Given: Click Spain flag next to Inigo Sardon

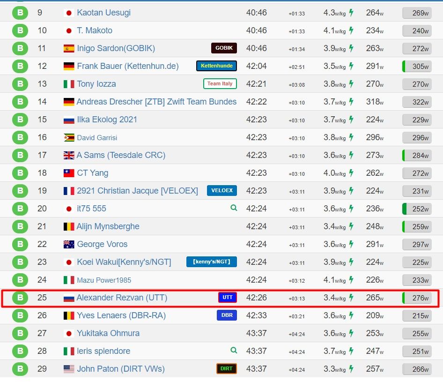Looking at the screenshot, I should point(69,49).
